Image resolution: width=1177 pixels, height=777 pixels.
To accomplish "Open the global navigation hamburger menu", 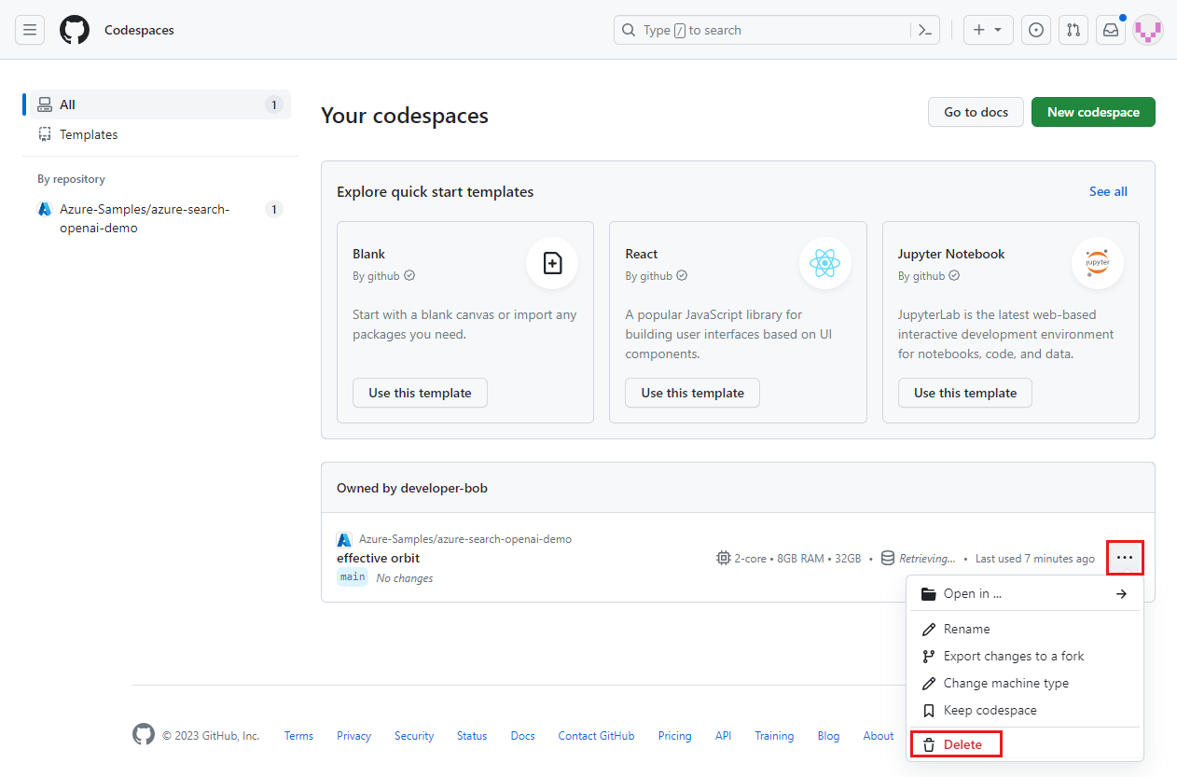I will click(x=29, y=29).
